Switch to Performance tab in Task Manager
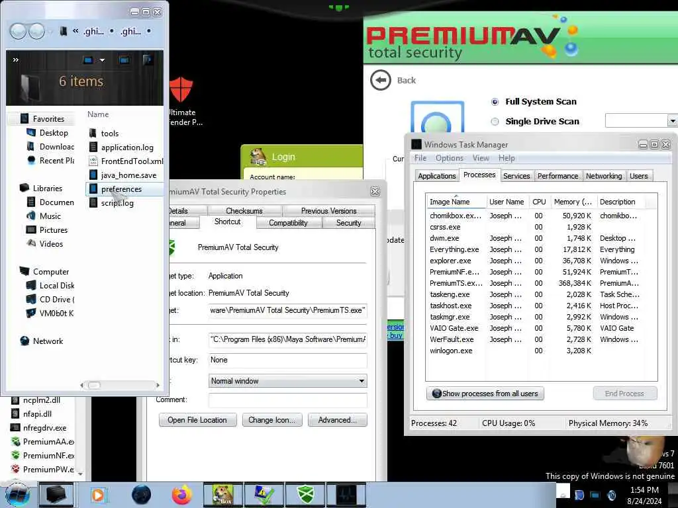678x508 pixels. 557,176
